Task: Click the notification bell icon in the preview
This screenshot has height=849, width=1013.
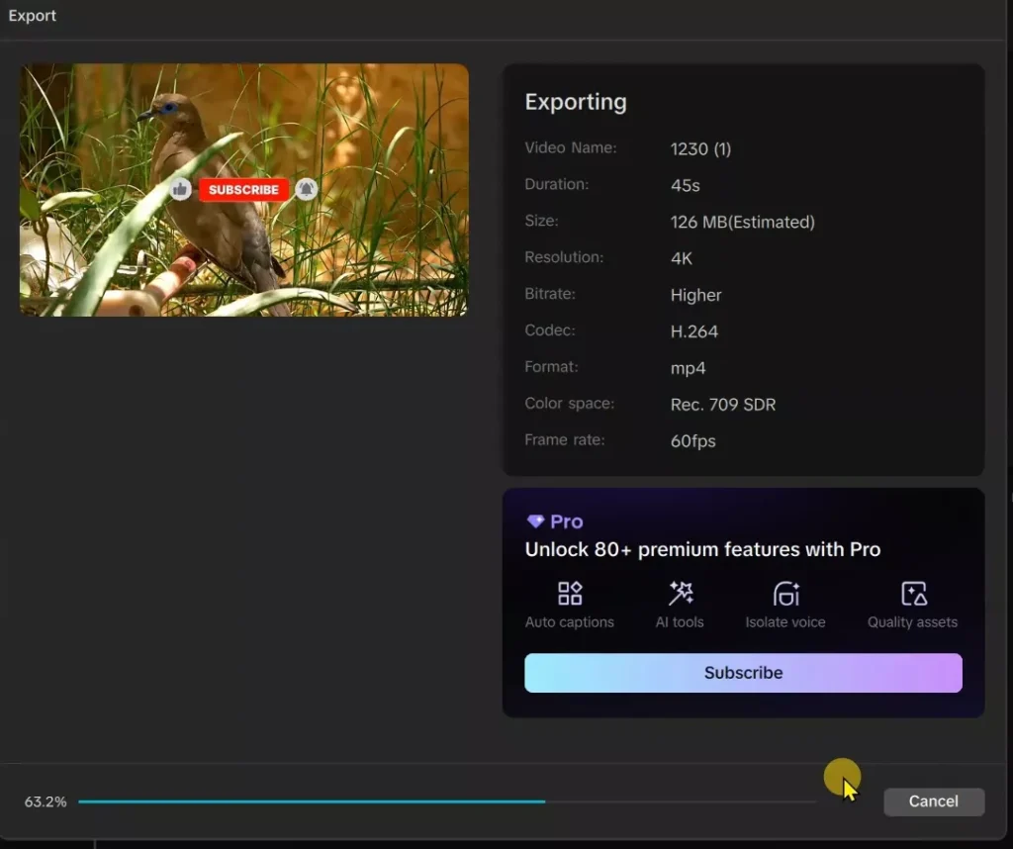Action: coord(307,188)
